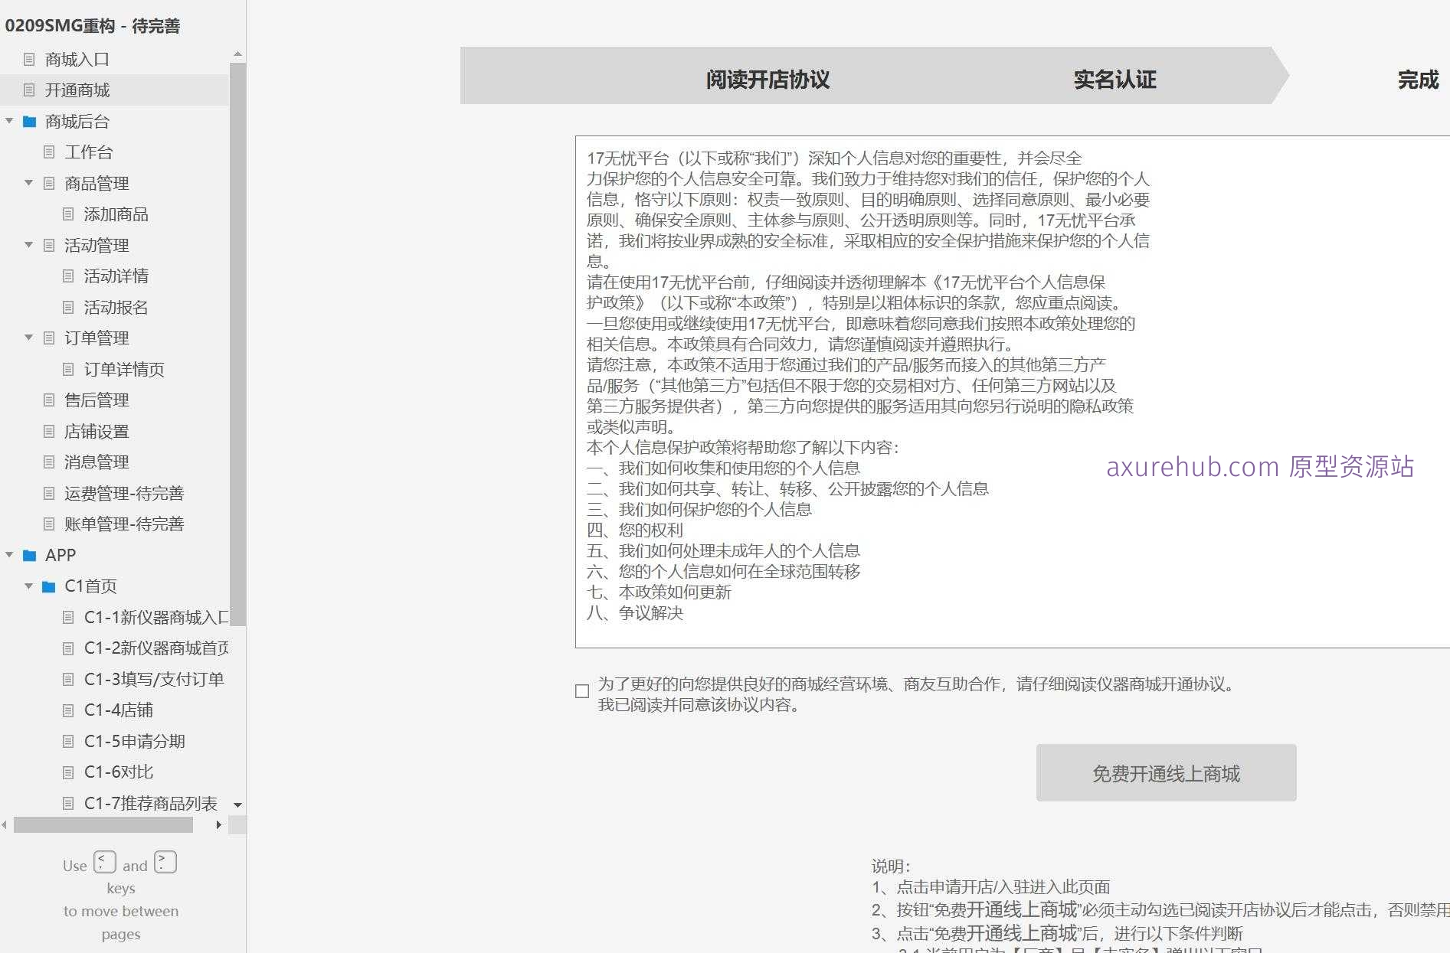Click the page icon next to 商品管理
The image size is (1450, 953).
click(x=49, y=183)
